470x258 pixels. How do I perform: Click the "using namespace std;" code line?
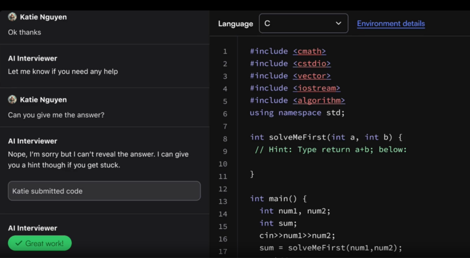click(x=297, y=113)
